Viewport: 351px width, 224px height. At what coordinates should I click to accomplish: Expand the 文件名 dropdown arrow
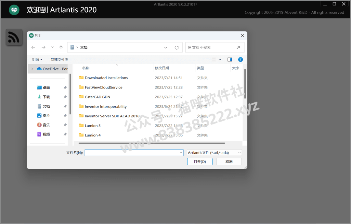coord(181,153)
